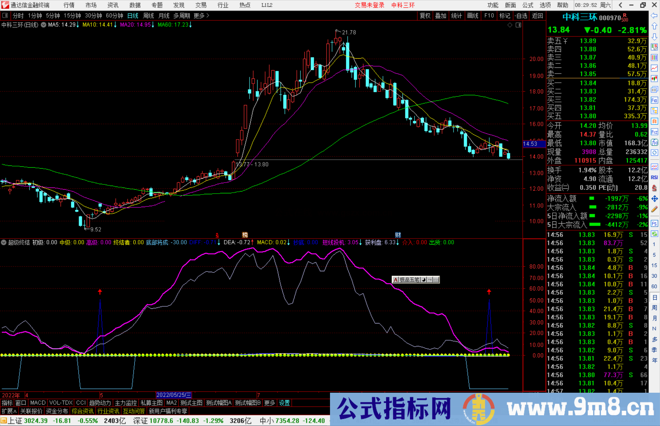
Task: Click the 14.53 price axis marker
Action: (534, 144)
